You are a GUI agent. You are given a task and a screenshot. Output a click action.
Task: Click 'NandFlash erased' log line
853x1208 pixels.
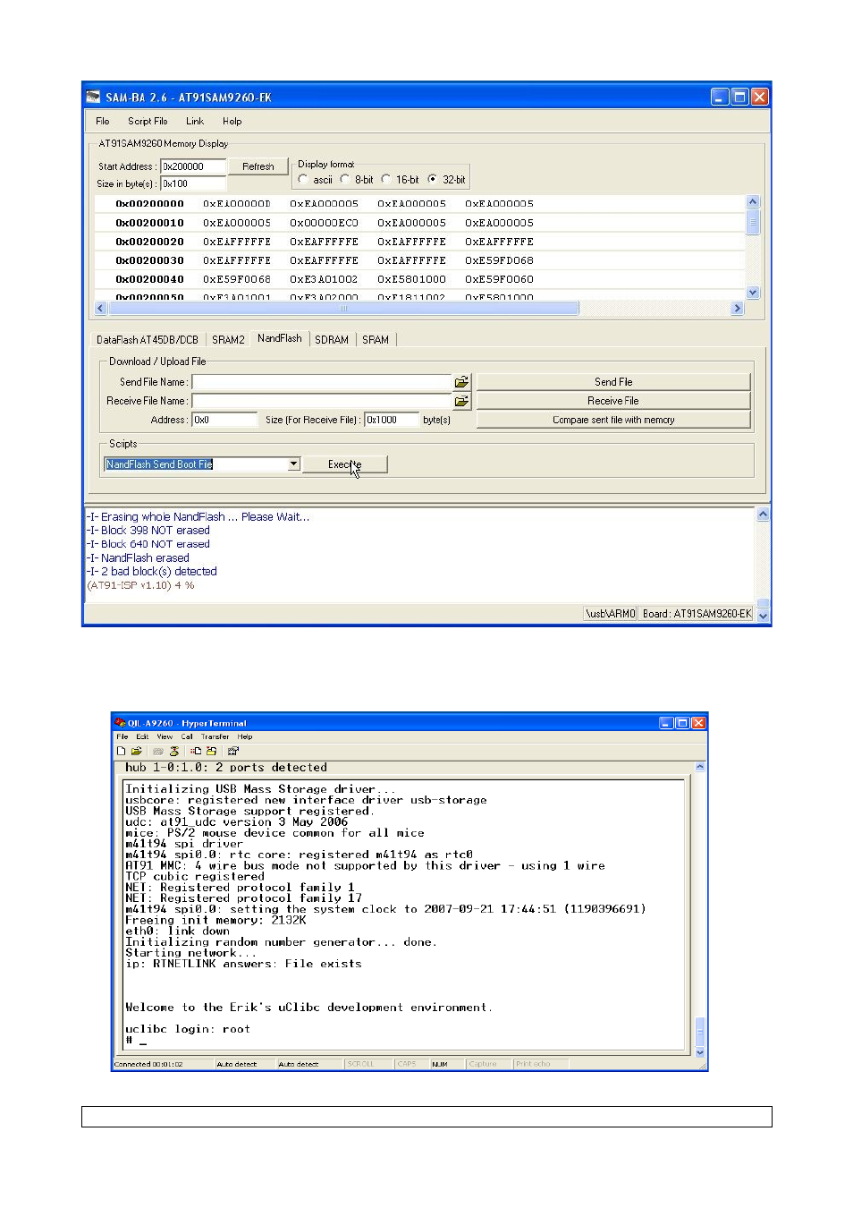point(139,557)
